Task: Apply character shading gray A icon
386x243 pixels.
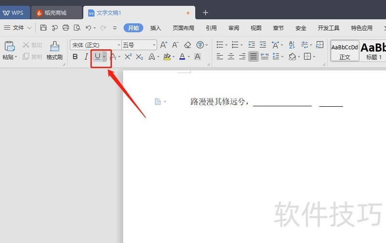Action: point(197,57)
